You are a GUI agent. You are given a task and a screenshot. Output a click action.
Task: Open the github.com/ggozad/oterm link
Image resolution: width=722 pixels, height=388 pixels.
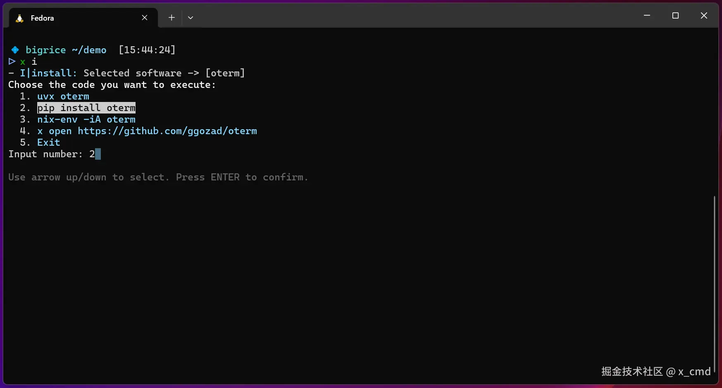click(167, 131)
